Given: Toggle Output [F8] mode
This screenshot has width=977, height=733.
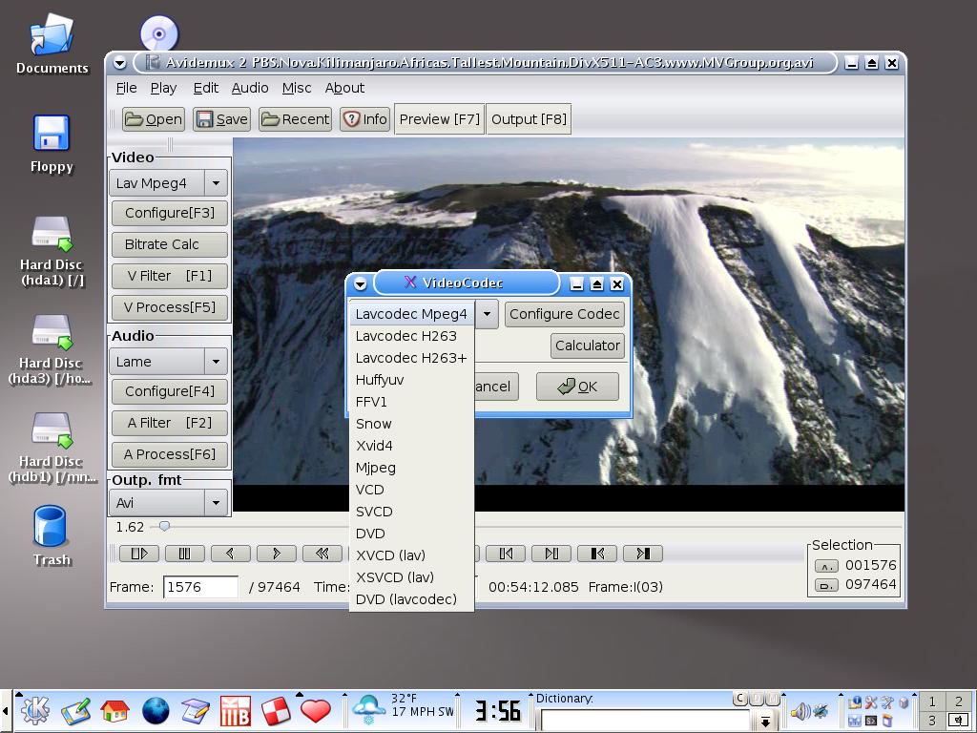Looking at the screenshot, I should [x=529, y=119].
